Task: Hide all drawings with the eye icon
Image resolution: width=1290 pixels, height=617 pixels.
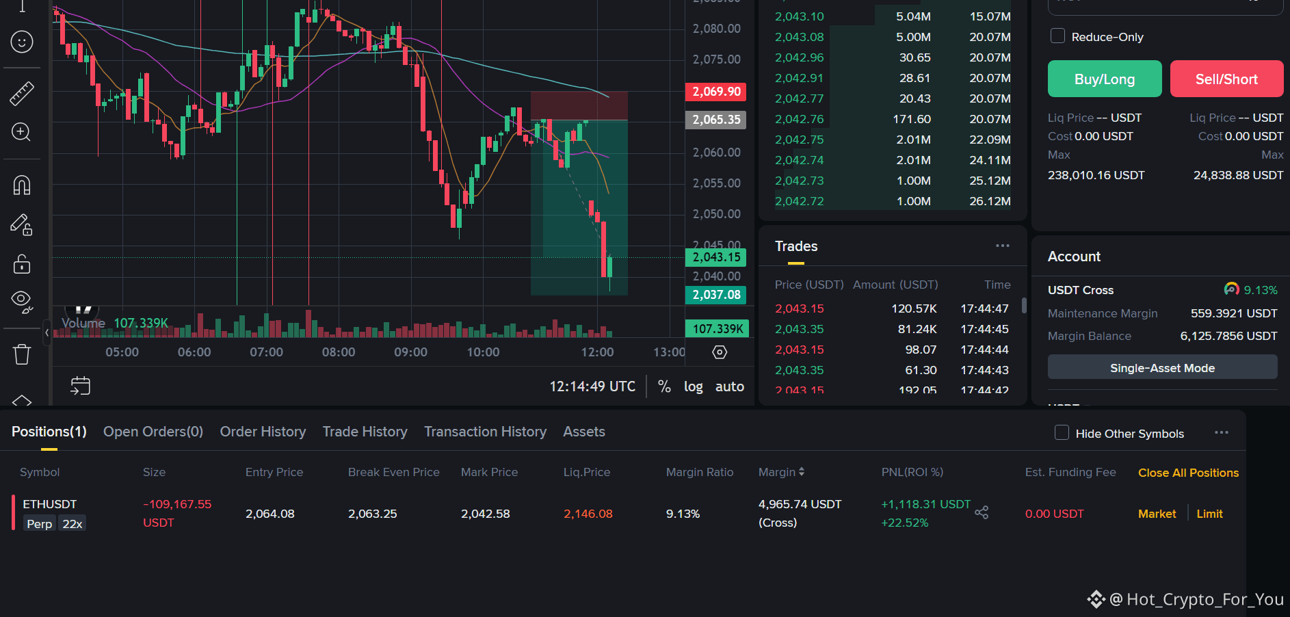Action: pos(22,302)
